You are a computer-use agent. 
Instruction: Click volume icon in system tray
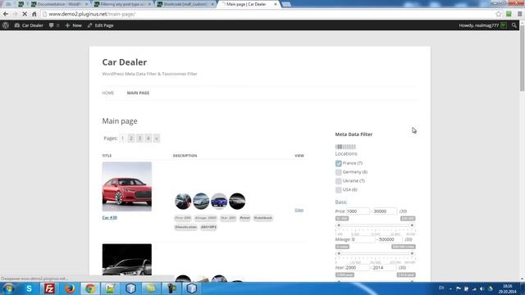click(x=482, y=288)
